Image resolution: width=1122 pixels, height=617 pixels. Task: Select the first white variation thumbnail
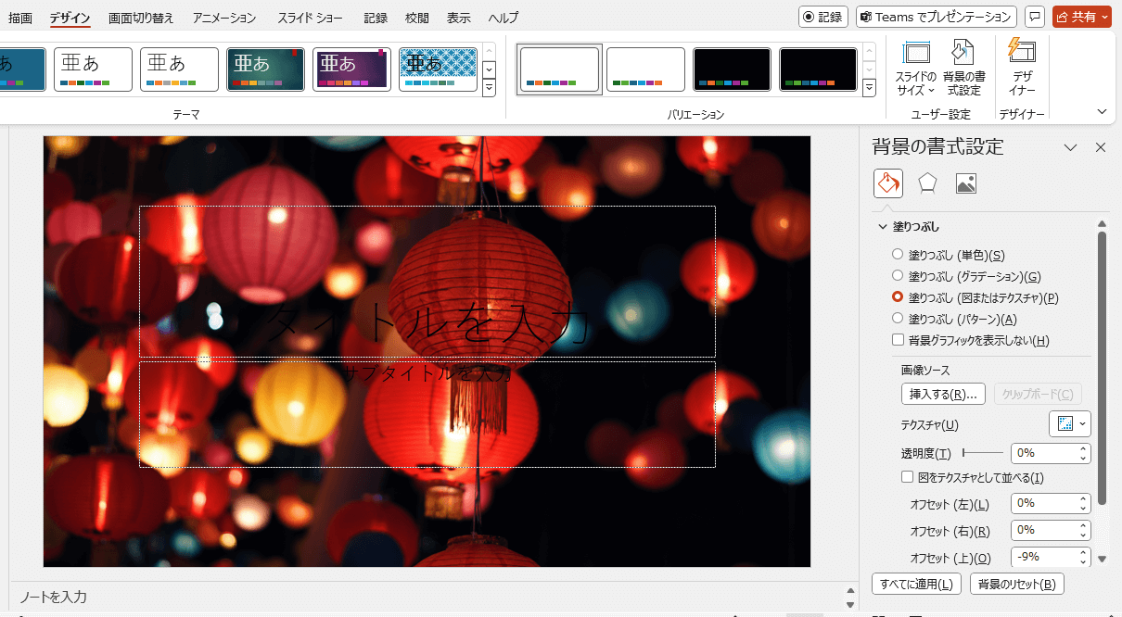point(560,69)
